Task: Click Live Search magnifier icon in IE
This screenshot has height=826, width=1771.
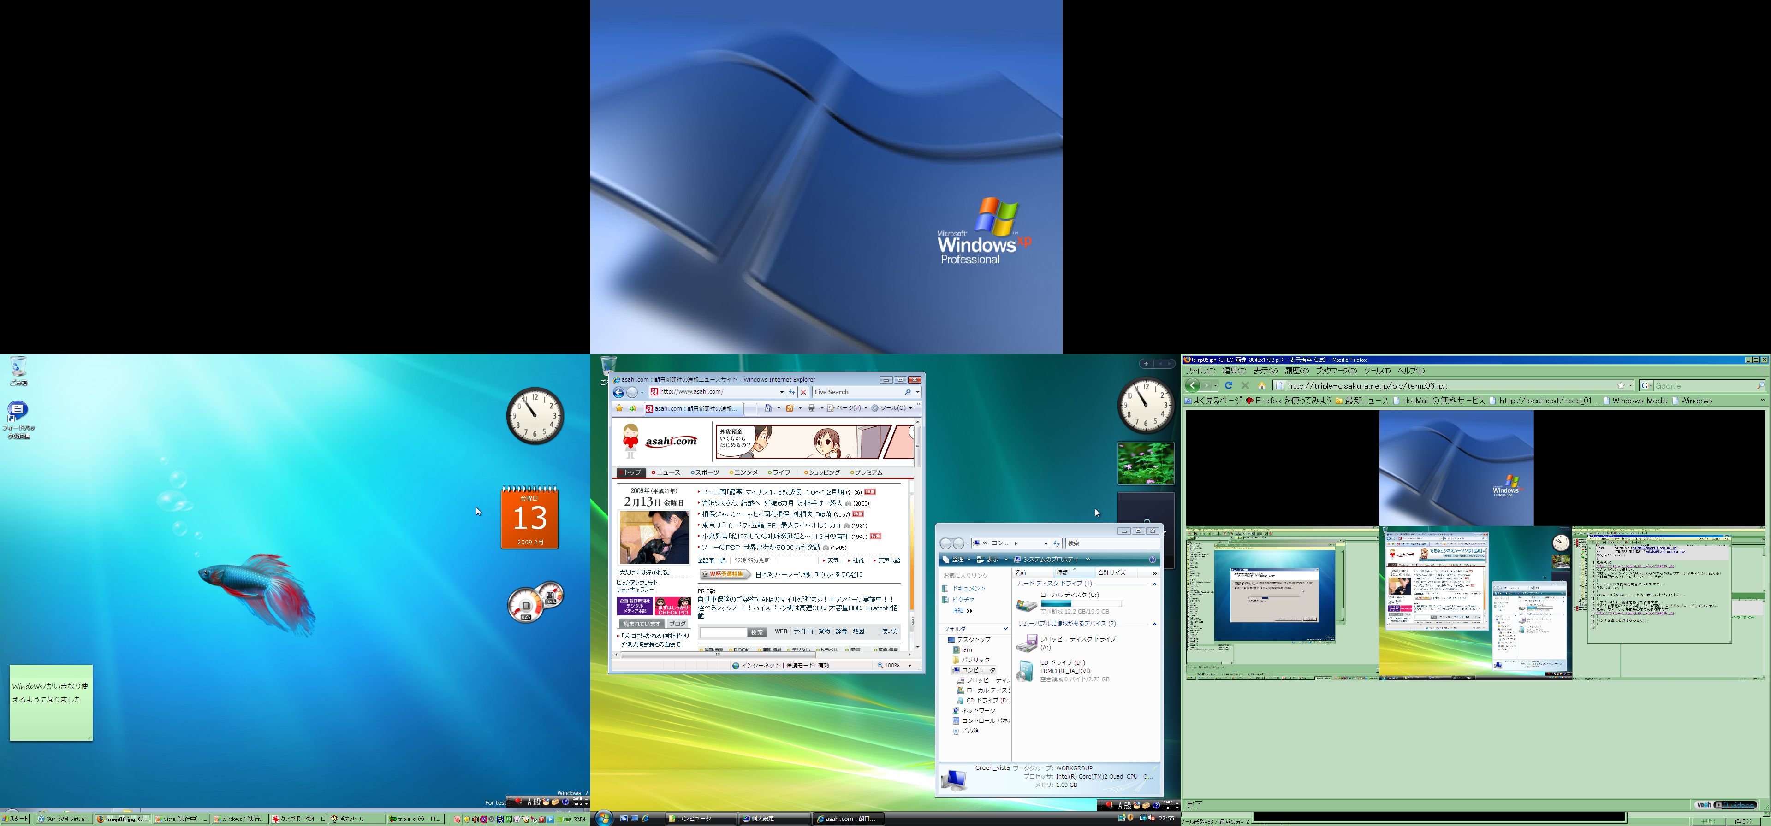Action: [908, 392]
